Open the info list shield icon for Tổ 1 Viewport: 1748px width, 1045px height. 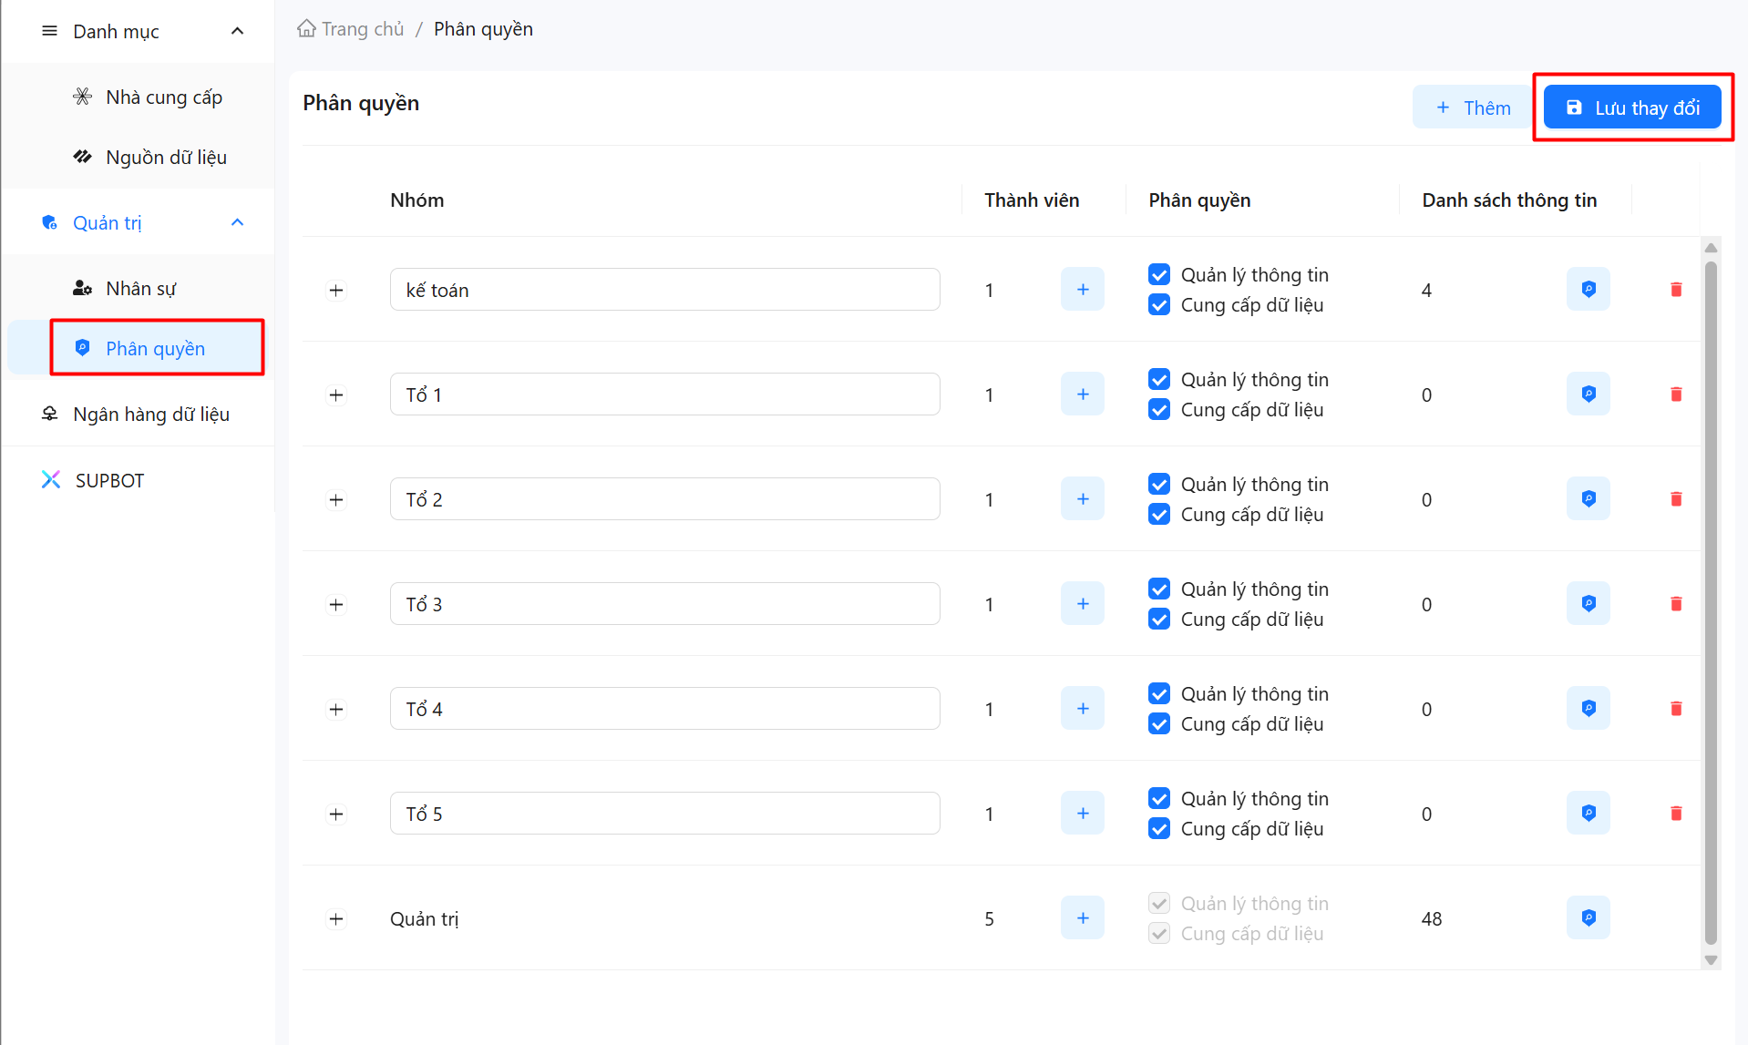click(x=1588, y=394)
